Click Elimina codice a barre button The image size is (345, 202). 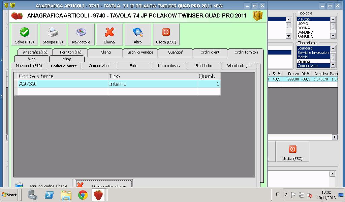point(104,183)
